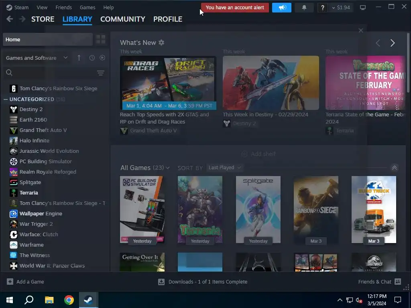Open the GTA Drag Races news card
This screenshot has width=411, height=308.
pyautogui.click(x=168, y=83)
